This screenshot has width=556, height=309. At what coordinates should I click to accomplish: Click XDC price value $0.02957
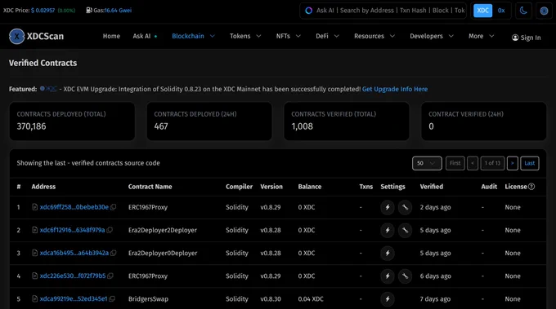[x=43, y=11]
